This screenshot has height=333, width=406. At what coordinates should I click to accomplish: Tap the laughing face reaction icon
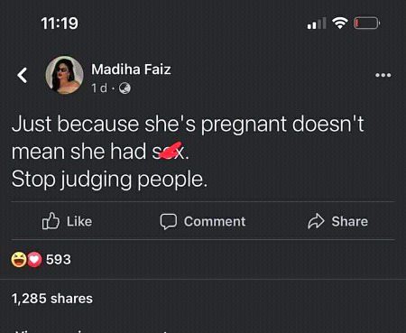tap(19, 259)
